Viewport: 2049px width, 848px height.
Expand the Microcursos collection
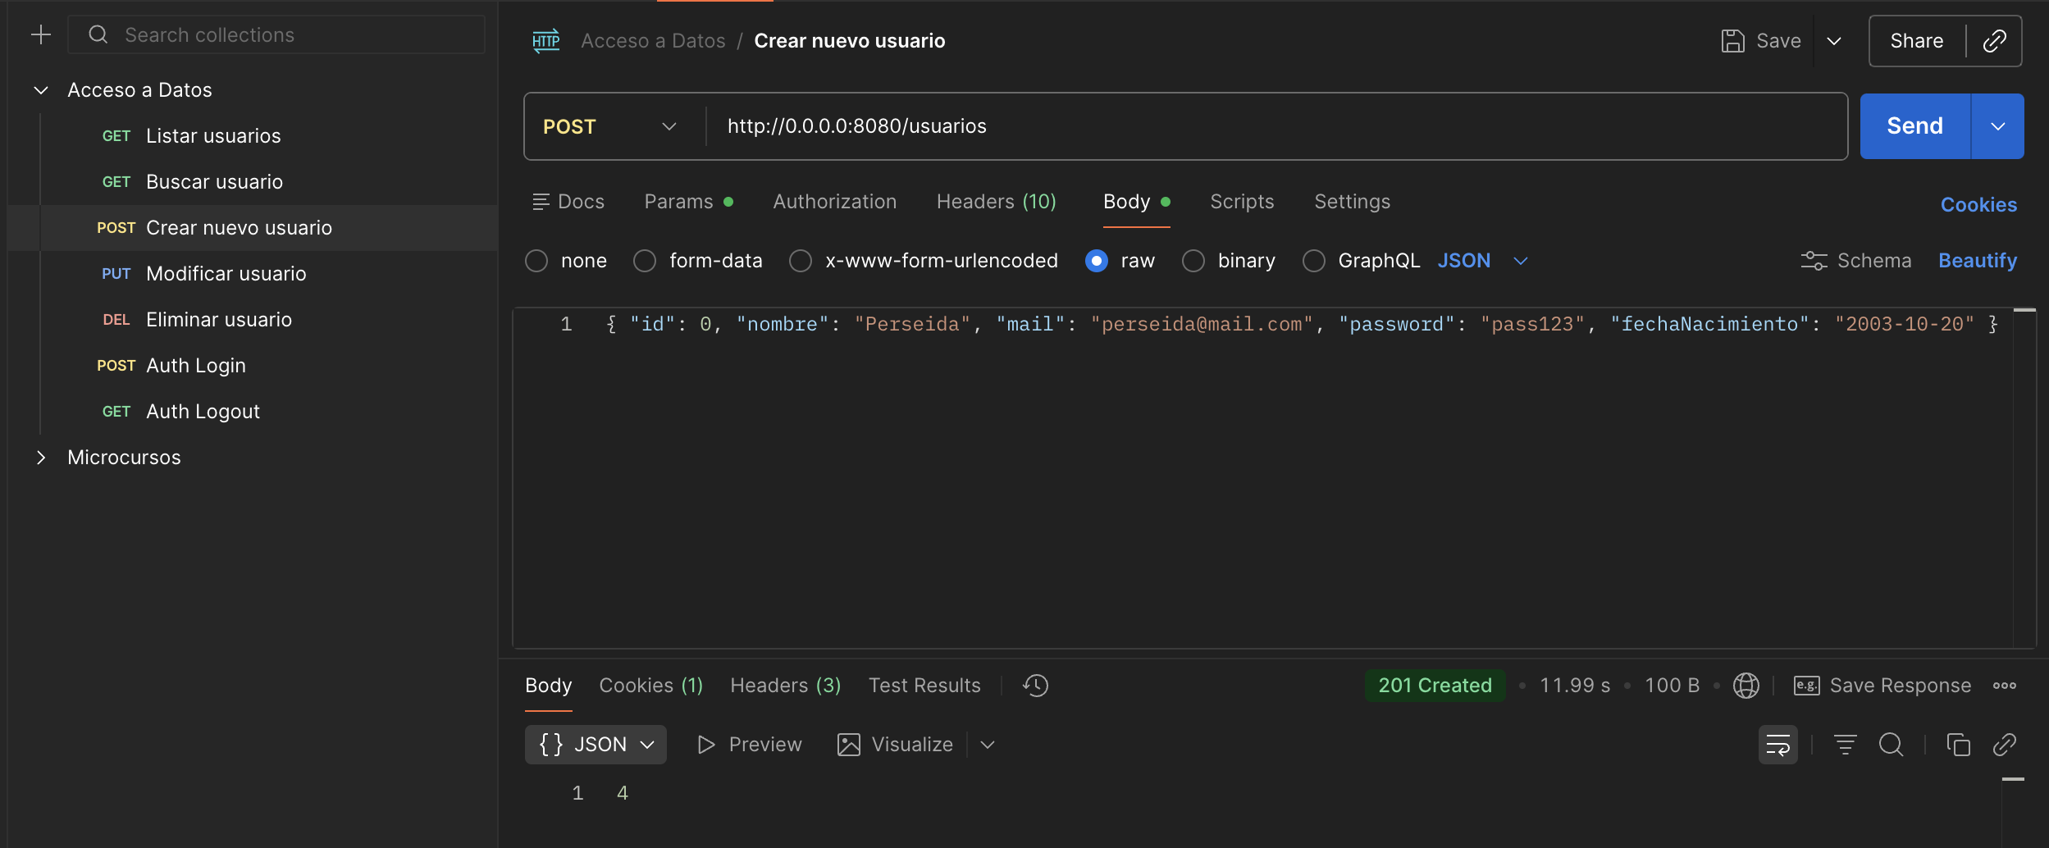coord(41,458)
